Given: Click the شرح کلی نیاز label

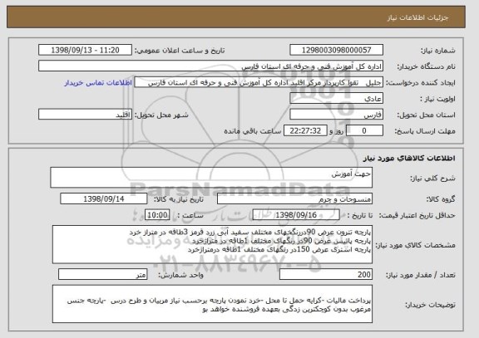Looking at the screenshot, I should (x=432, y=178).
